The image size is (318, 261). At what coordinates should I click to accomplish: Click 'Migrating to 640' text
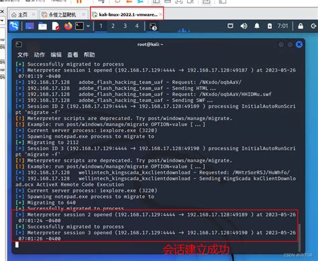click(52, 203)
